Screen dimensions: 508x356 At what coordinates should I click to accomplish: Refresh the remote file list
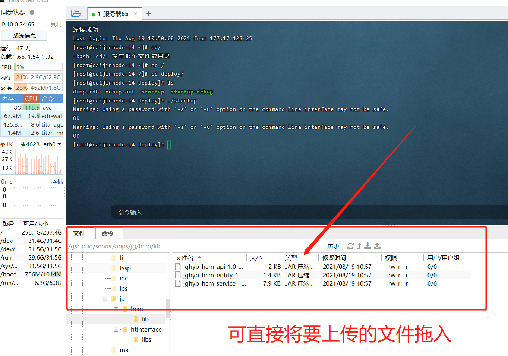coord(350,246)
